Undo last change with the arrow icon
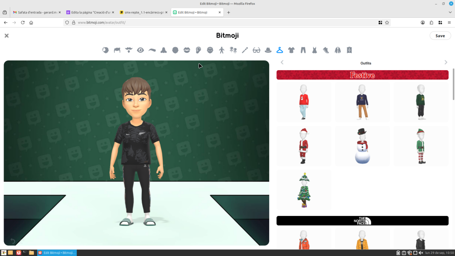Image resolution: width=455 pixels, height=256 pixels. (12, 241)
